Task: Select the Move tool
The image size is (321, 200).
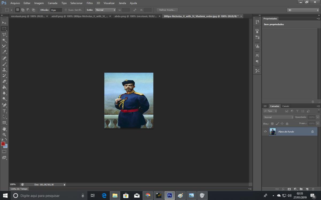Action: click(4, 23)
